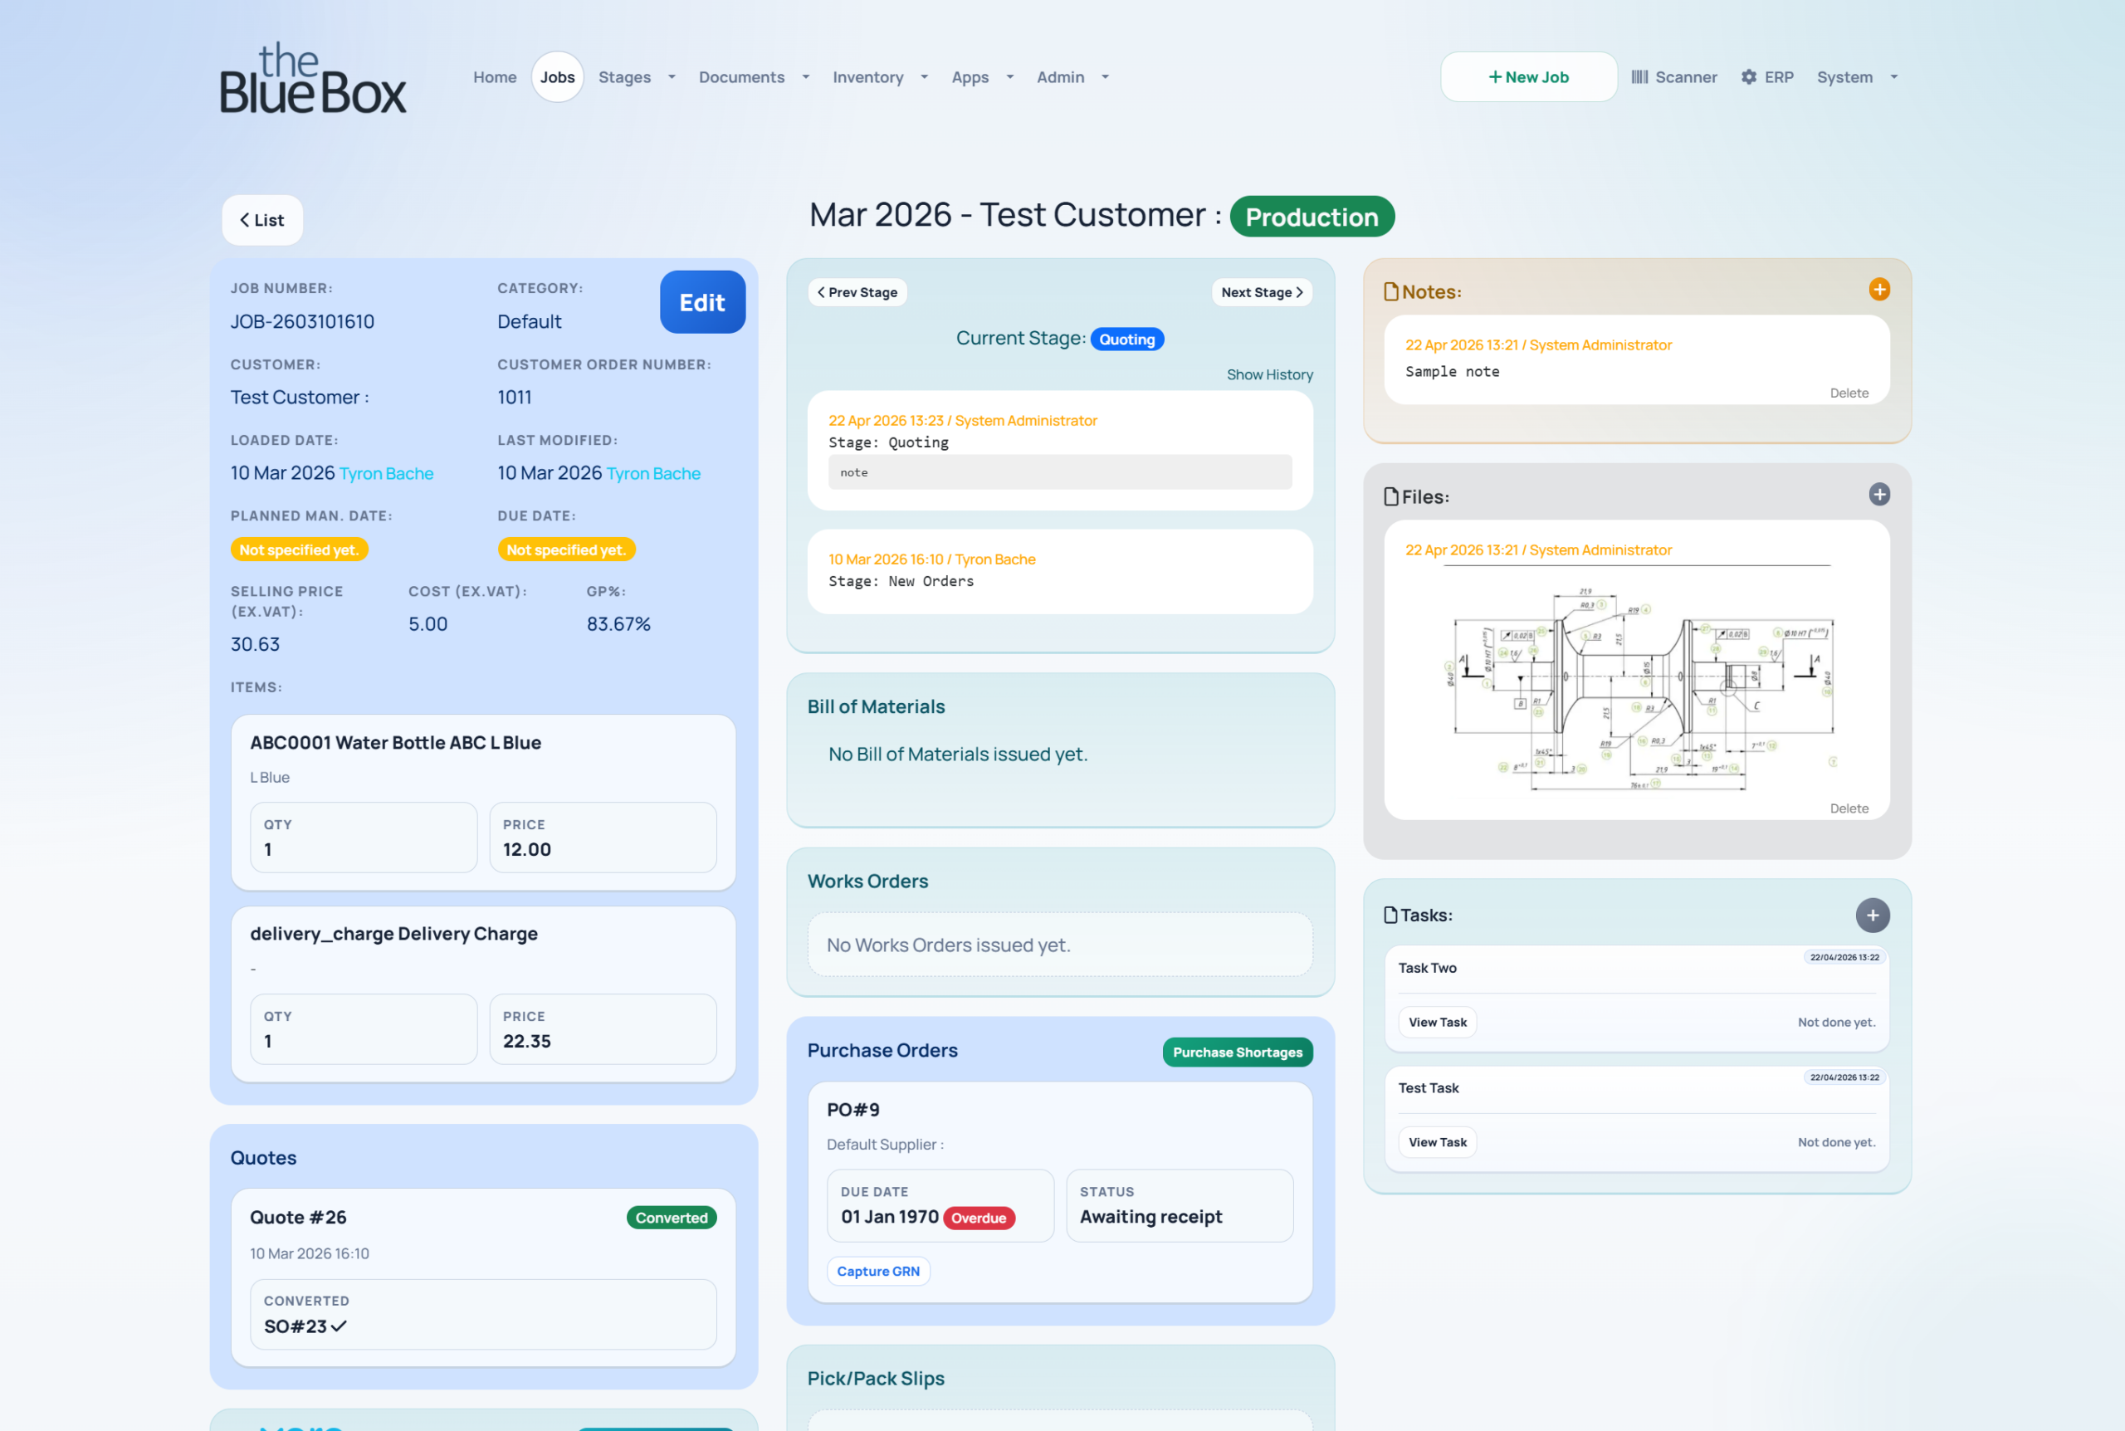Click the orange add note plus icon
Viewport: 2125px width, 1431px height.
point(1878,290)
